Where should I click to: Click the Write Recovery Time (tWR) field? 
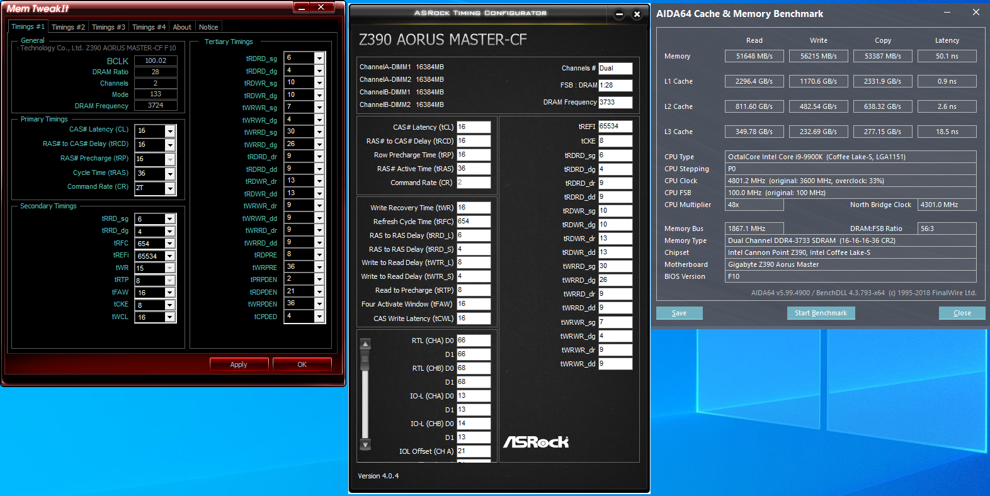[474, 208]
